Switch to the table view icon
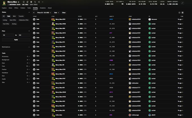The width and height of the screenshot is (192, 118). click(x=183, y=13)
